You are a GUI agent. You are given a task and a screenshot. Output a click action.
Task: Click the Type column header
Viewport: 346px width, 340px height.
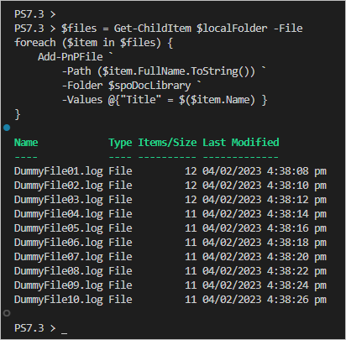[120, 143]
